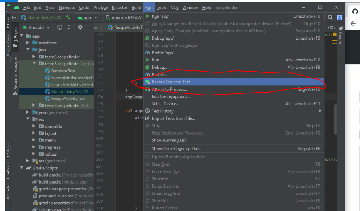Collapse the java folder node
Screen dimensions: 360x211
28,50
